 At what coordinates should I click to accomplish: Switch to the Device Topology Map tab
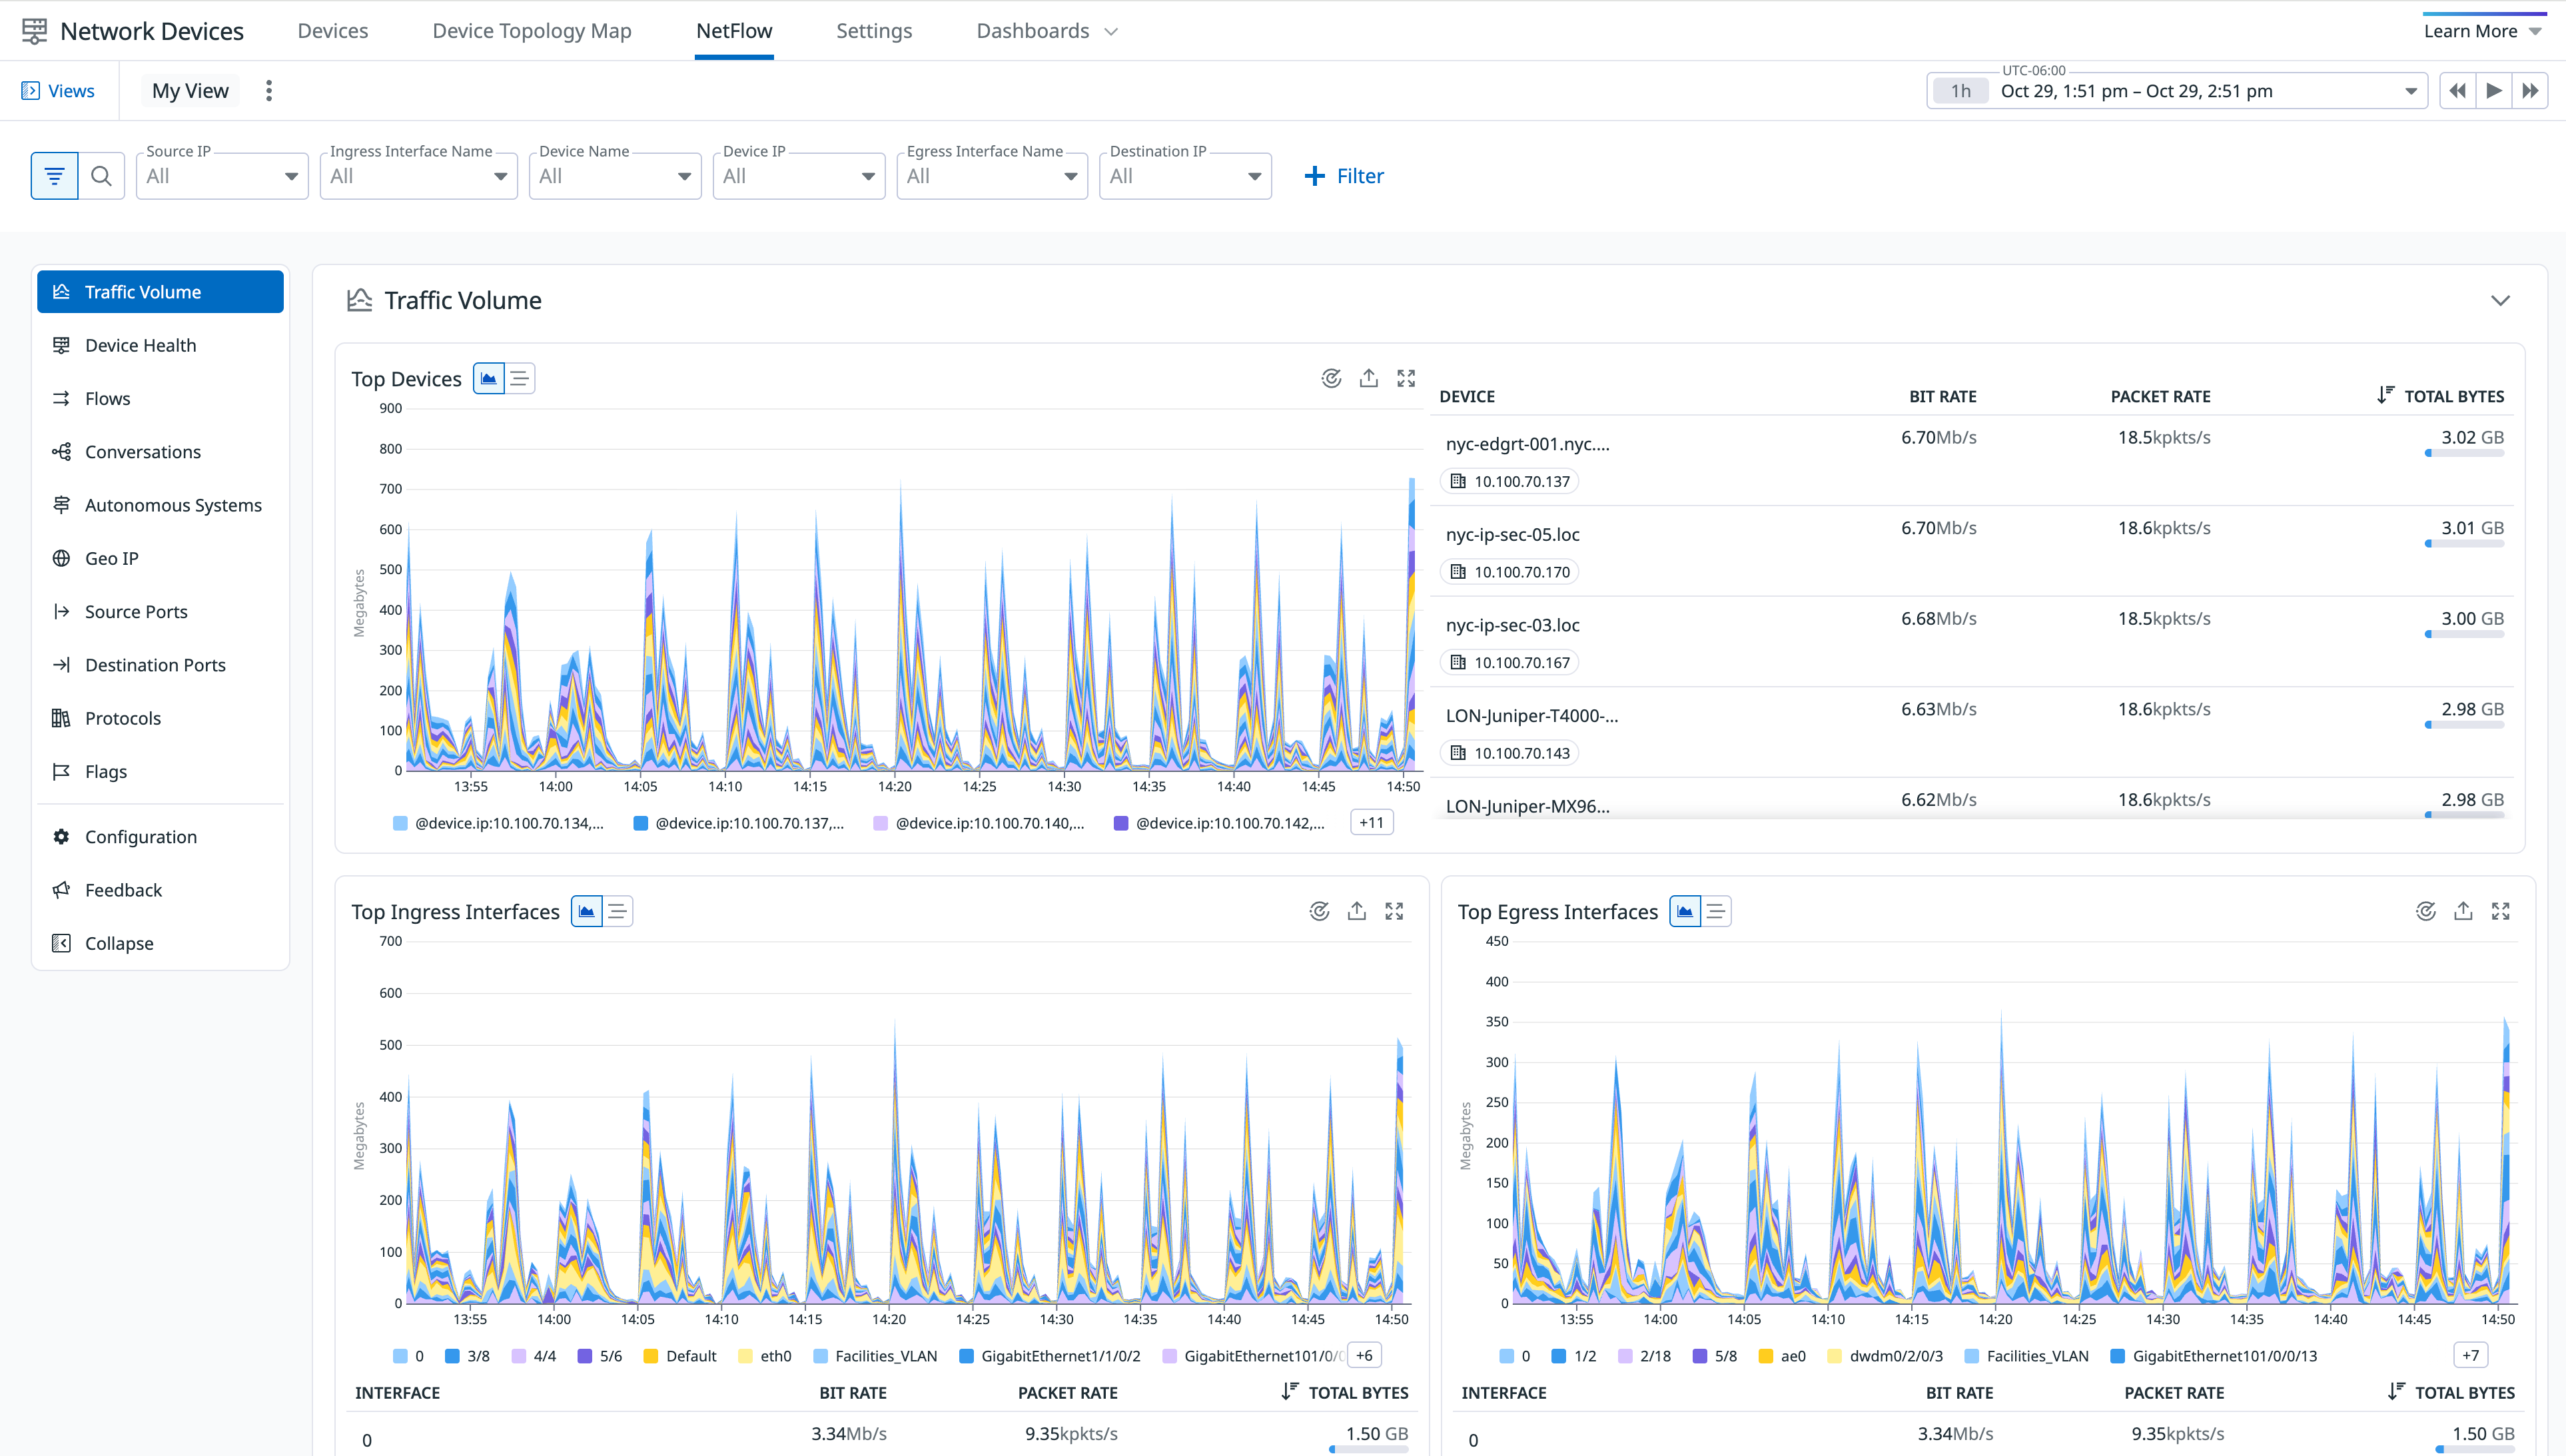tap(531, 30)
